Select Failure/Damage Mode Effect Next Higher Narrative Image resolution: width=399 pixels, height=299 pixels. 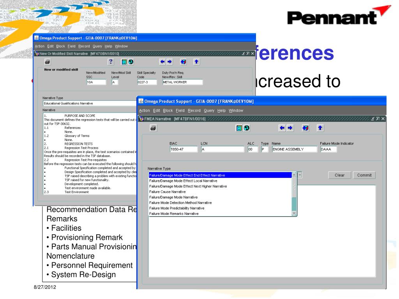click(x=220, y=186)
